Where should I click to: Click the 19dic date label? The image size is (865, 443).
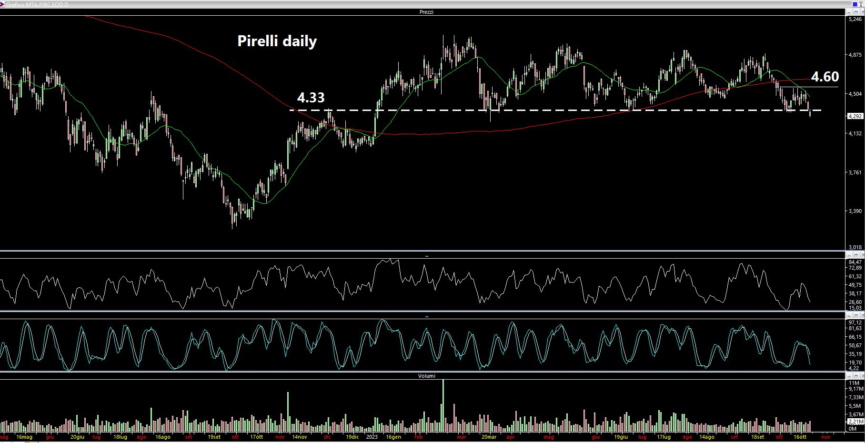tap(352, 437)
